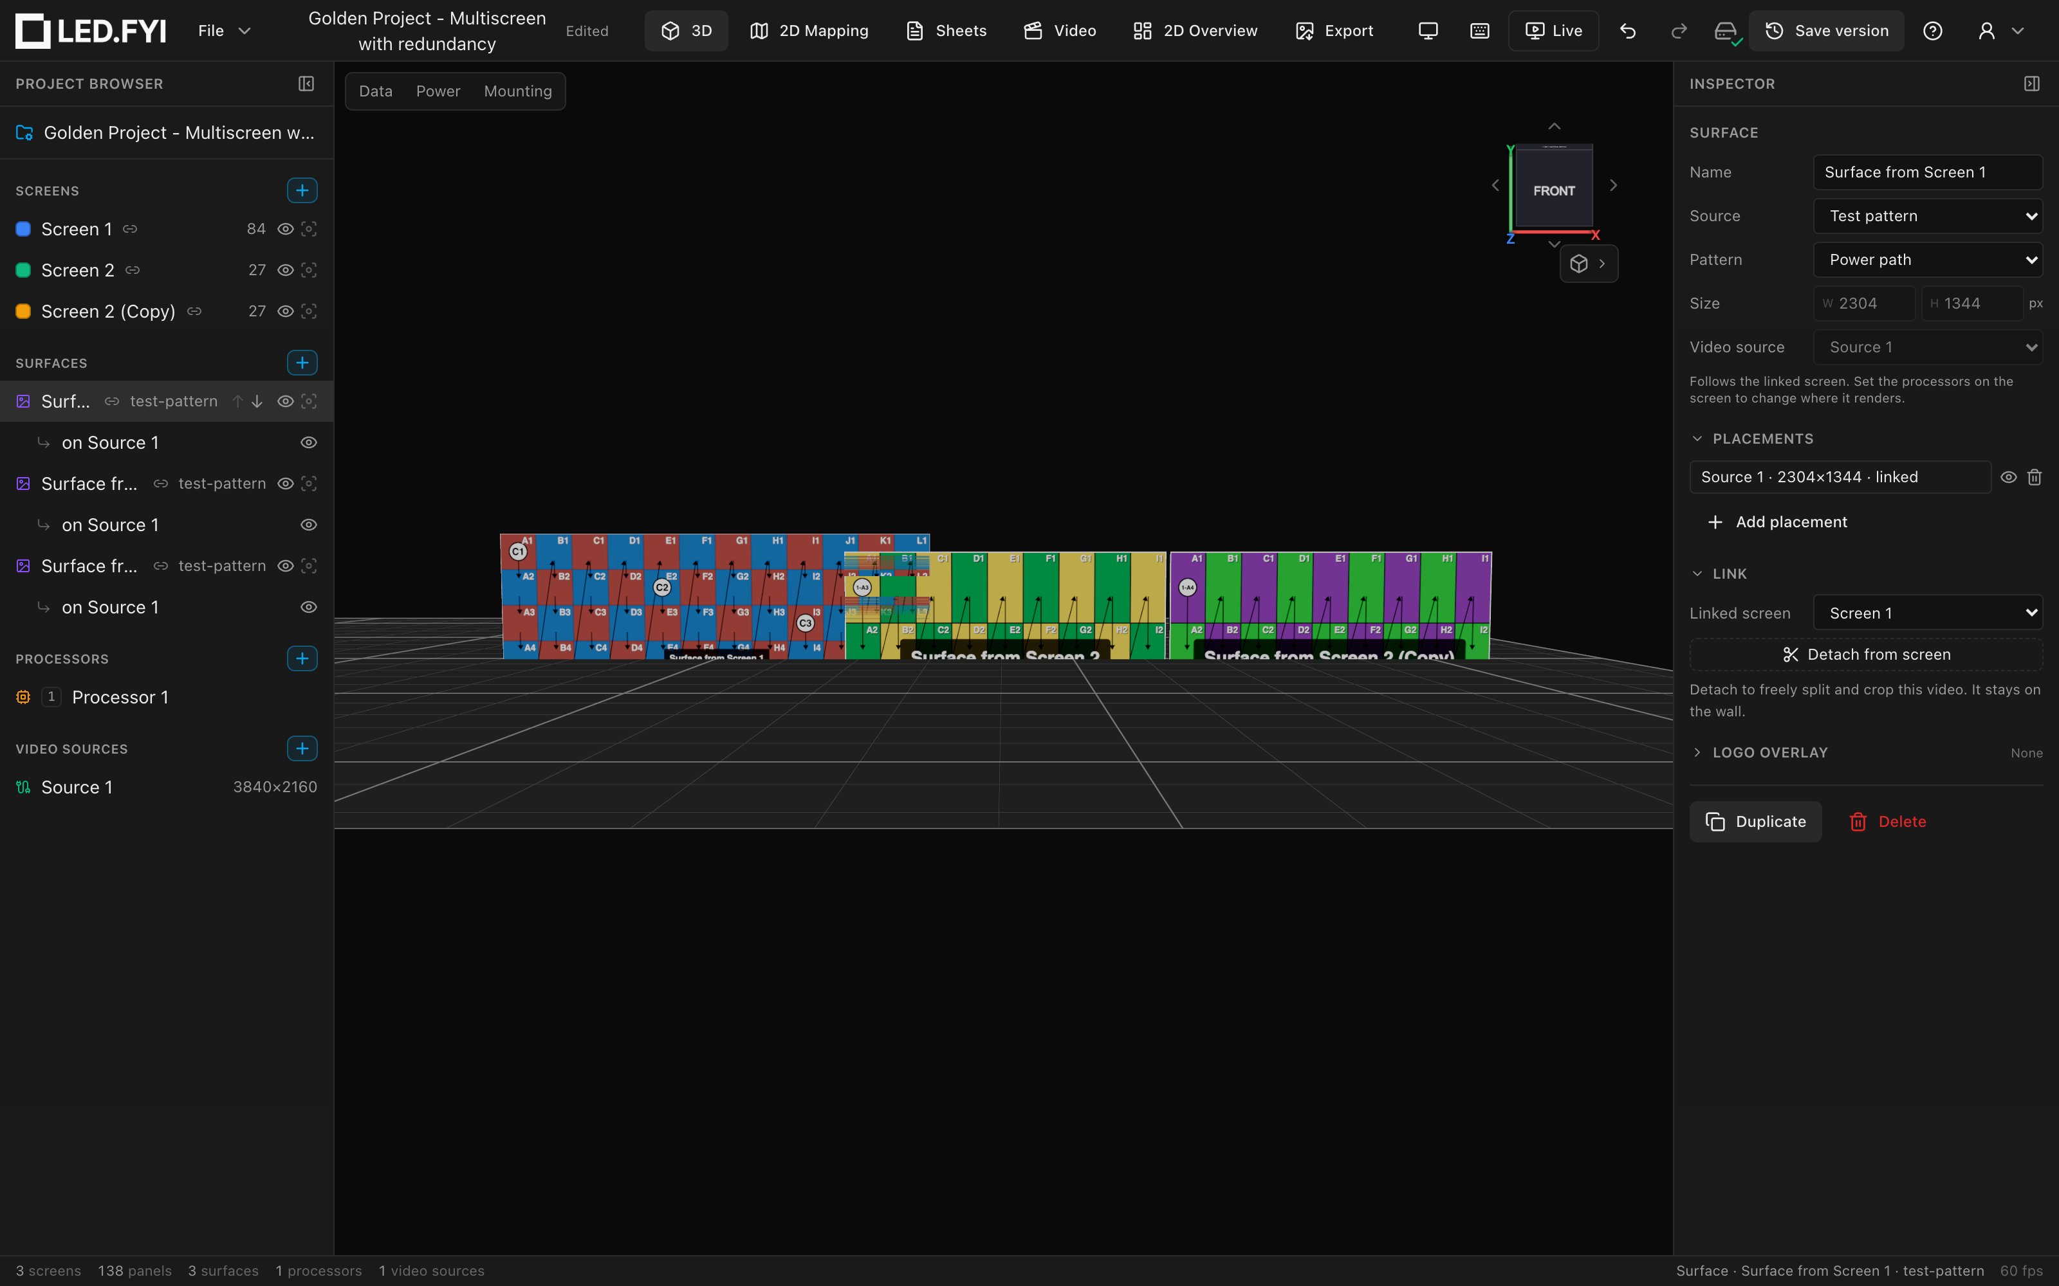Add a new video source with plus icon
The height and width of the screenshot is (1286, 2059).
tap(302, 749)
